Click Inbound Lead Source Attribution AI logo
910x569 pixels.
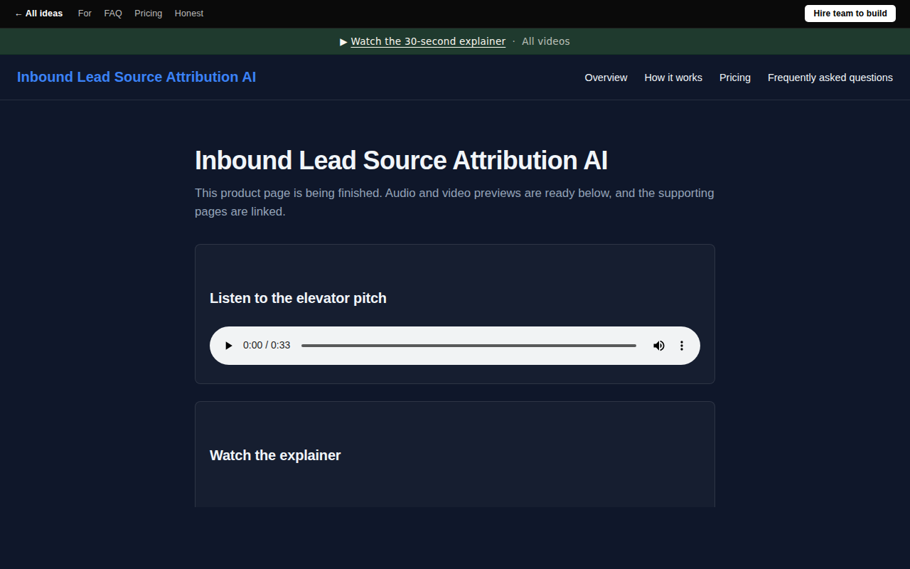(x=136, y=77)
